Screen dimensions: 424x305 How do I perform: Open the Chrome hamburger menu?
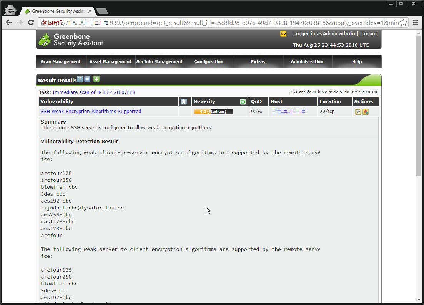pos(416,23)
